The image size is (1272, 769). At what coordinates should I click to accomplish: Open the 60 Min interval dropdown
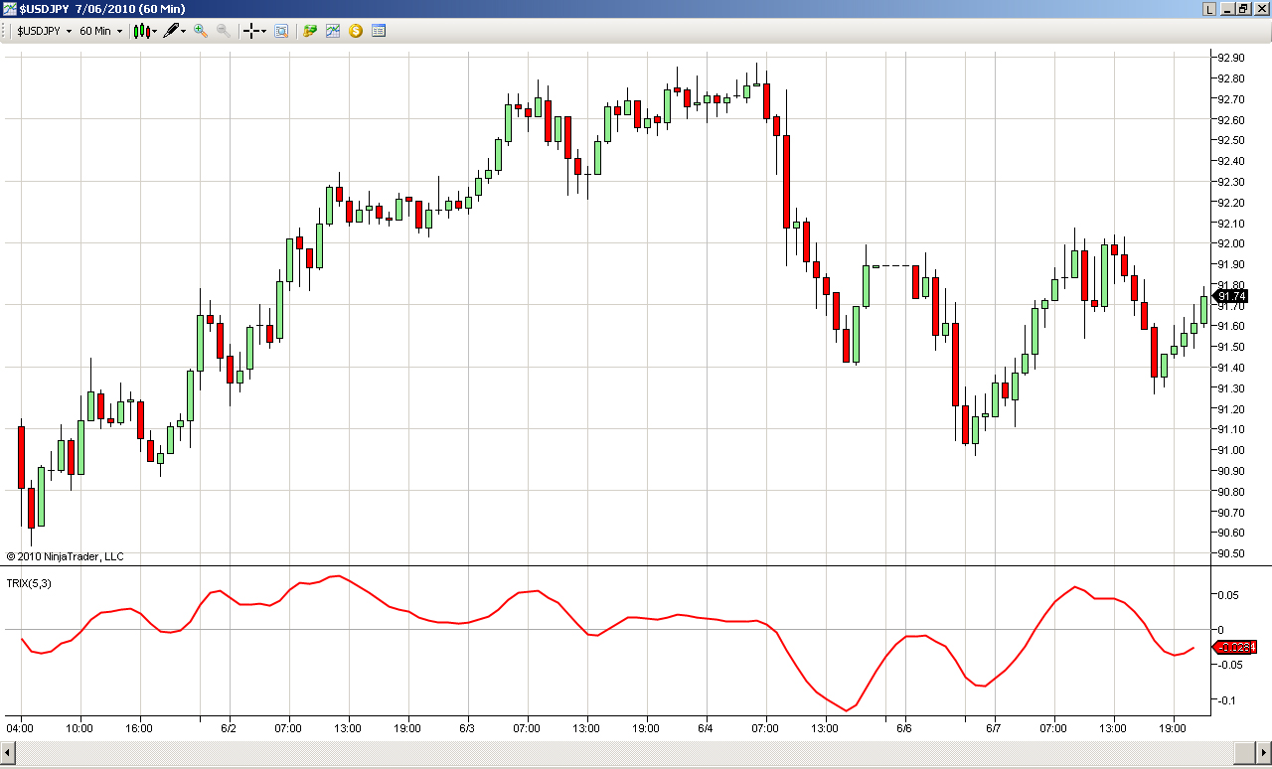(x=100, y=31)
